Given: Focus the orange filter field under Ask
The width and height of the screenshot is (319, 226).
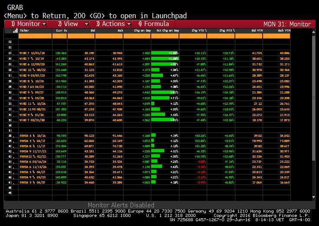Looking at the screenshot, I should [x=109, y=36].
